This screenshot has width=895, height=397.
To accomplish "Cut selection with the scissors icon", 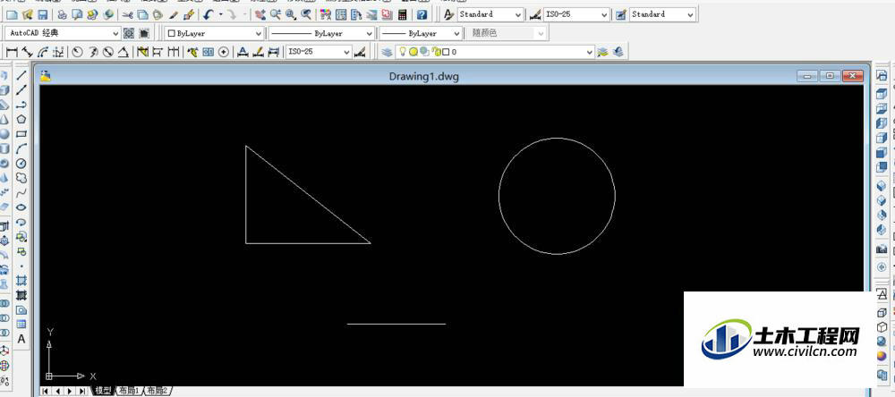I will click(x=127, y=15).
